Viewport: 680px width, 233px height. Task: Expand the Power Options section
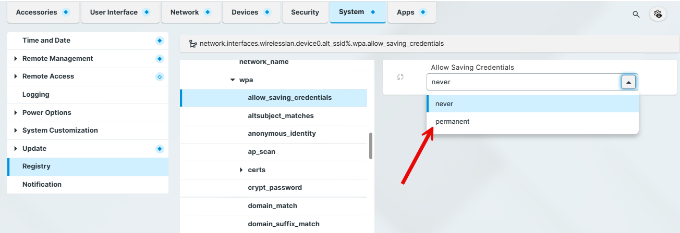(x=16, y=113)
